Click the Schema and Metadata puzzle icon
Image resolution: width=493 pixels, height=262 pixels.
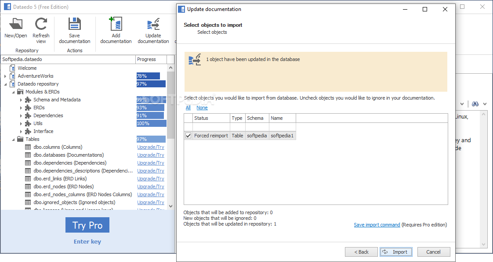pos(28,100)
